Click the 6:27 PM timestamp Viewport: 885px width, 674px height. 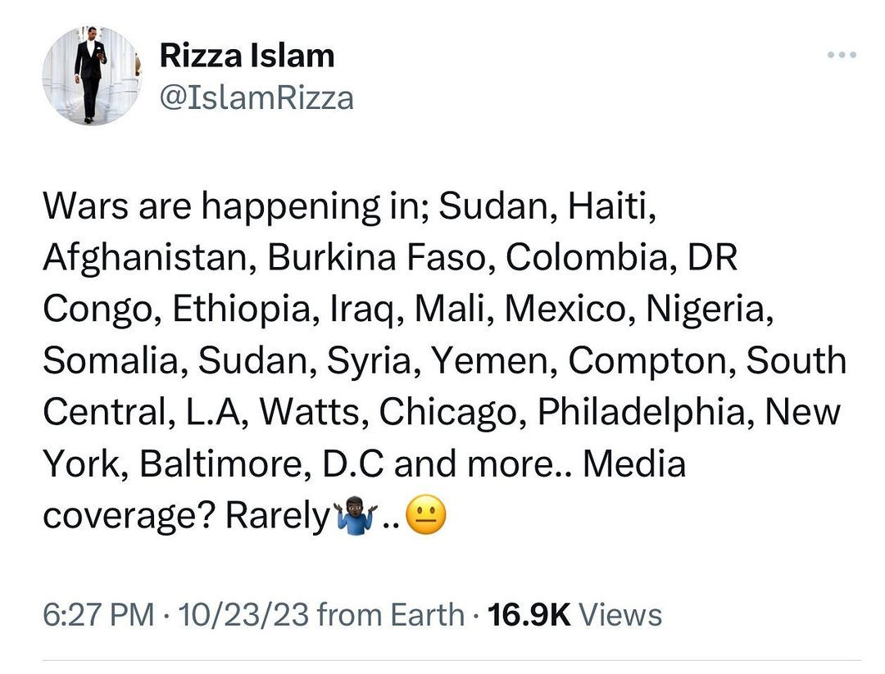pyautogui.click(x=98, y=613)
